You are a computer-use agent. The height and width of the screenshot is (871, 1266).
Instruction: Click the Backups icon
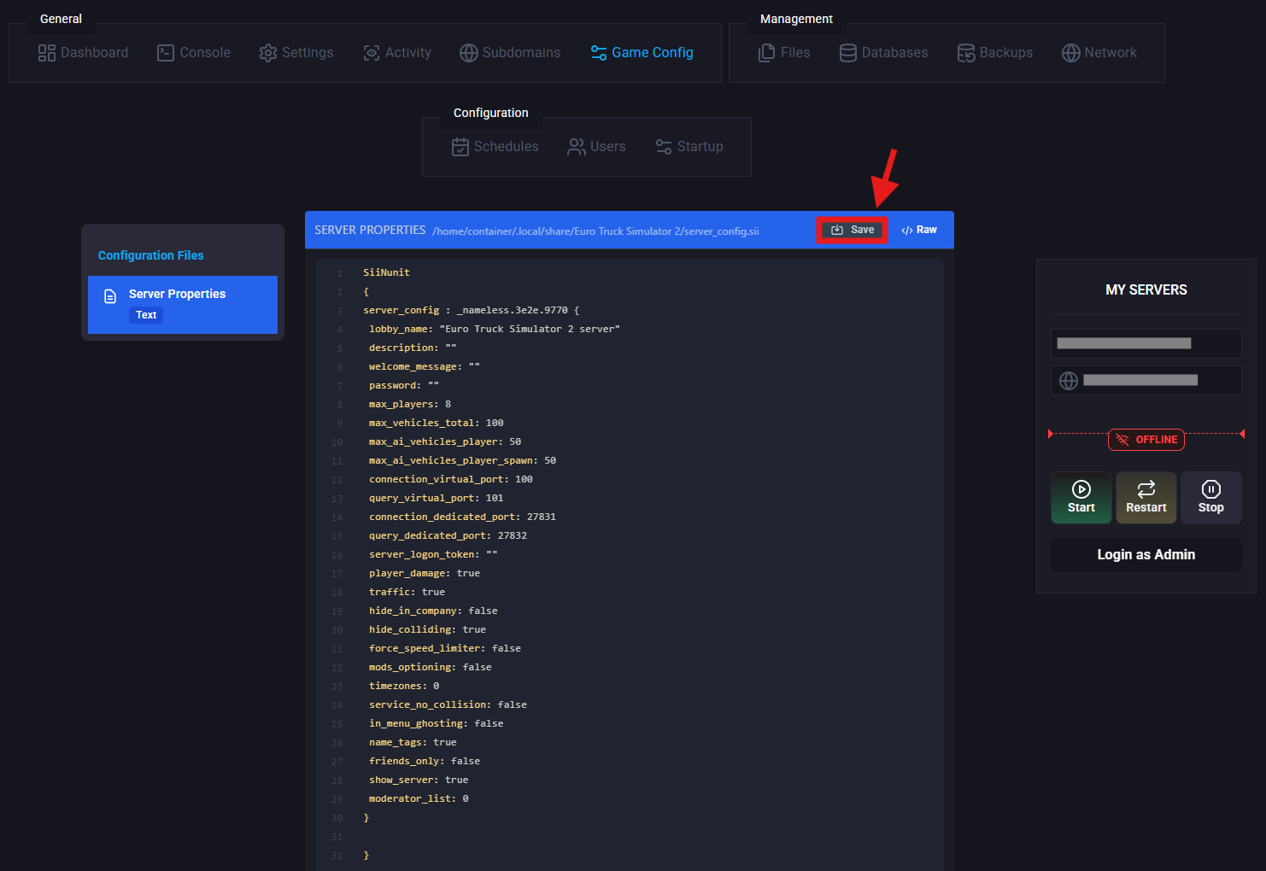coord(966,53)
